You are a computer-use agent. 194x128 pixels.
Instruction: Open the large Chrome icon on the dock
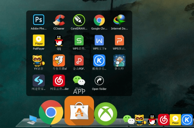click(51, 112)
